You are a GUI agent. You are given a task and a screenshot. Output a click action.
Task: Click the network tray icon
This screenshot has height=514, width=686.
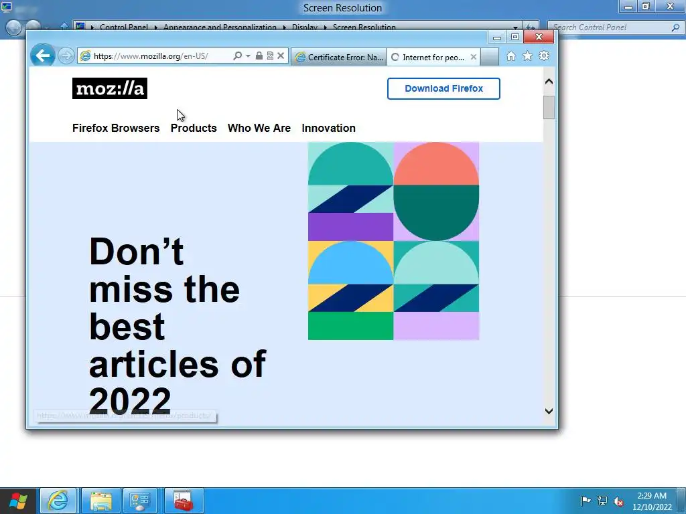point(602,501)
